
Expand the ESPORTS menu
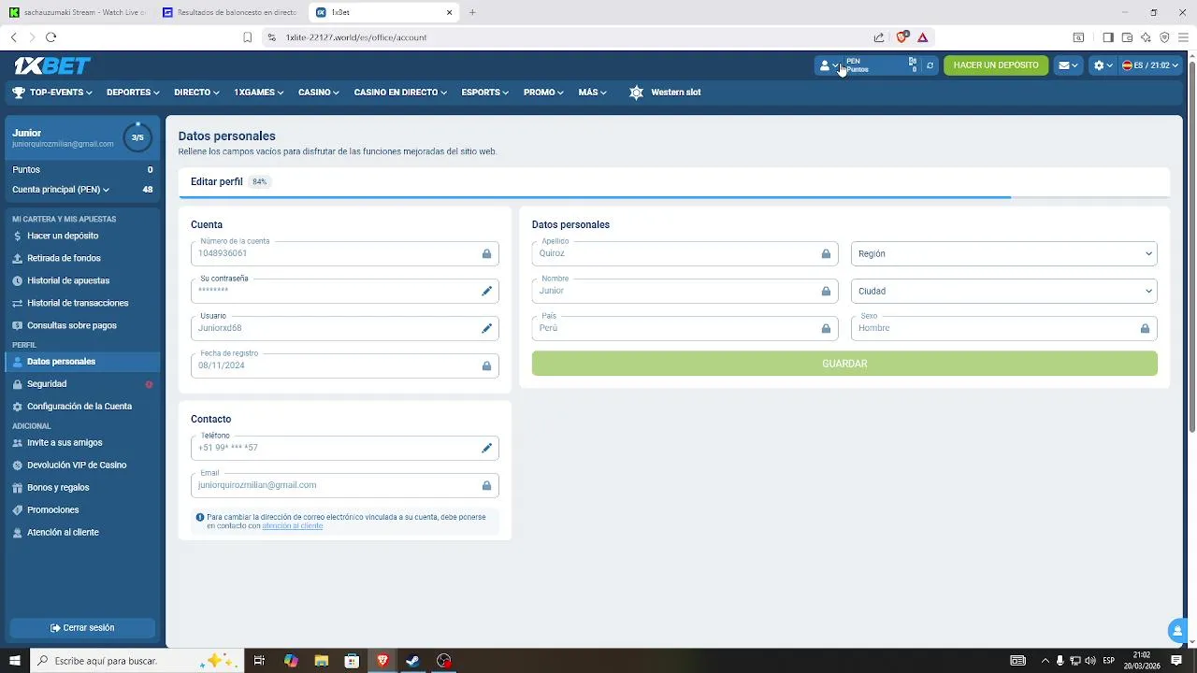click(484, 93)
